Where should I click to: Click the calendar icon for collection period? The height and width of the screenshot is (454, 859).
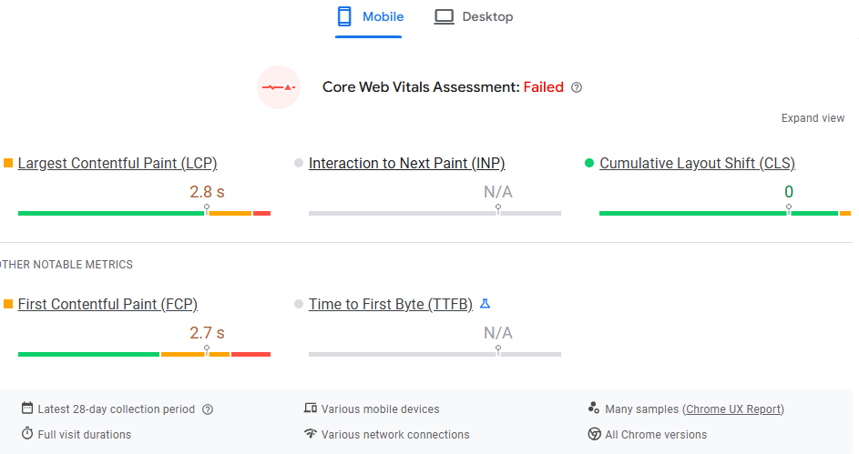coord(27,409)
